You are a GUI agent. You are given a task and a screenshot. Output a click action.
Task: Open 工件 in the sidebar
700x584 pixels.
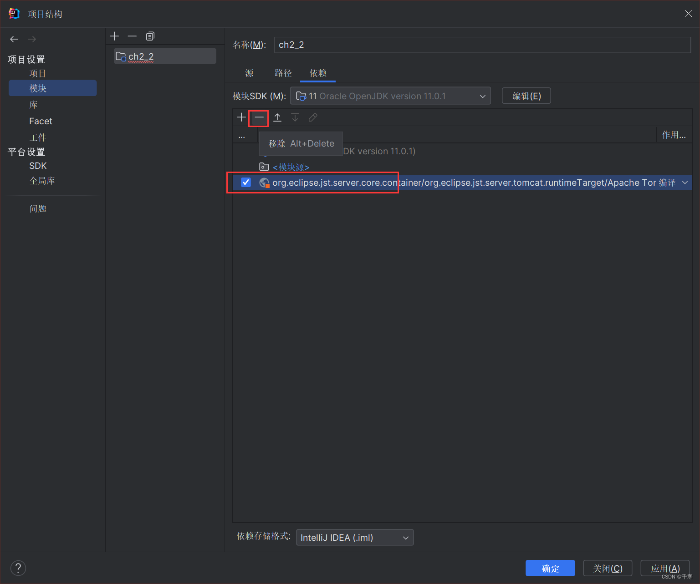click(38, 137)
